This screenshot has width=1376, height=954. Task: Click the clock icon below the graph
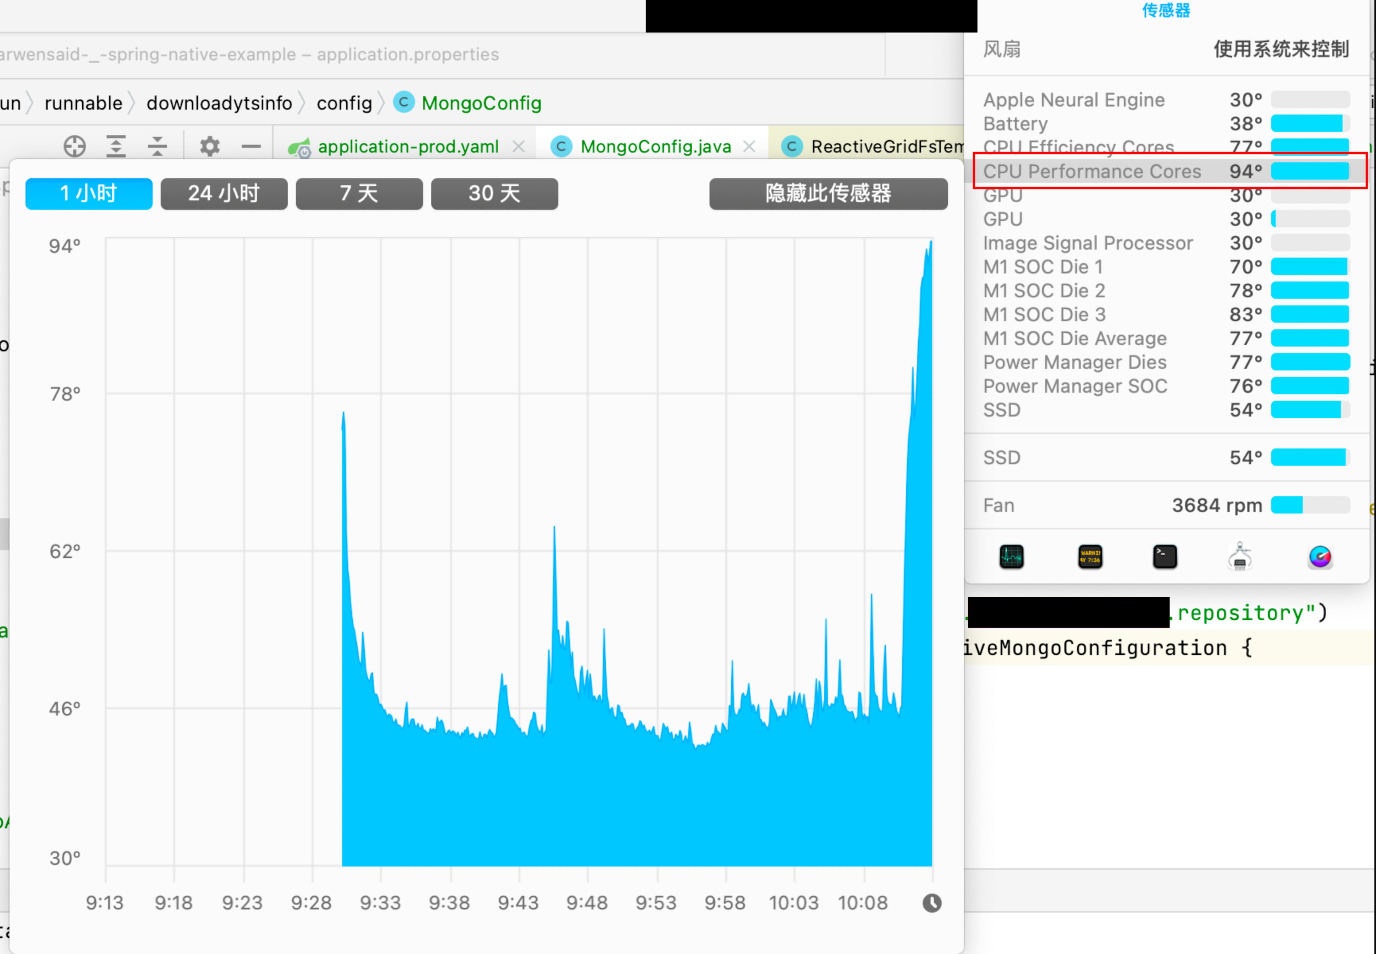(x=932, y=903)
